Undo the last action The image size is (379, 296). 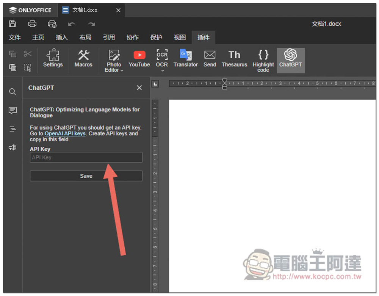72,24
